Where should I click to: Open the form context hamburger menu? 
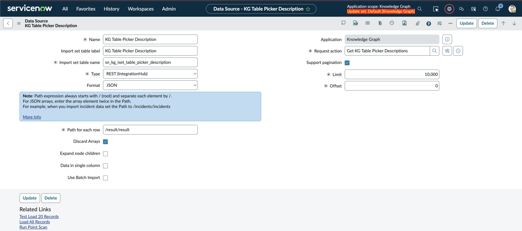19,23
